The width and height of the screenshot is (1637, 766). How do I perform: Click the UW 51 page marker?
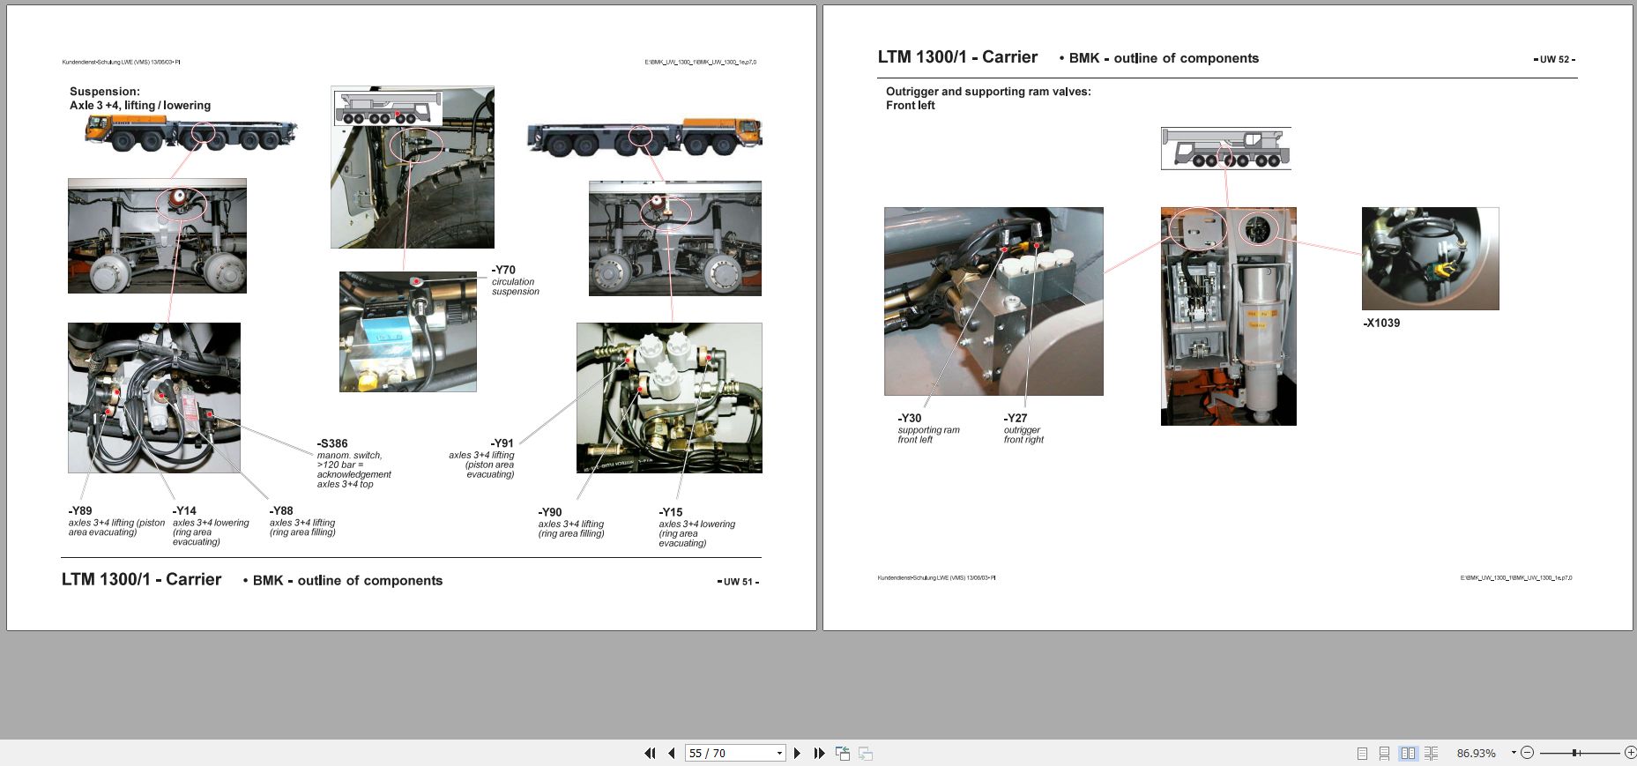pos(739,582)
